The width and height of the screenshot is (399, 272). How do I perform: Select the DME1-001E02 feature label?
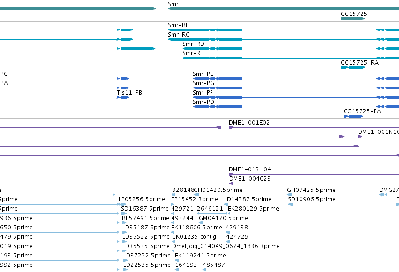click(x=249, y=123)
